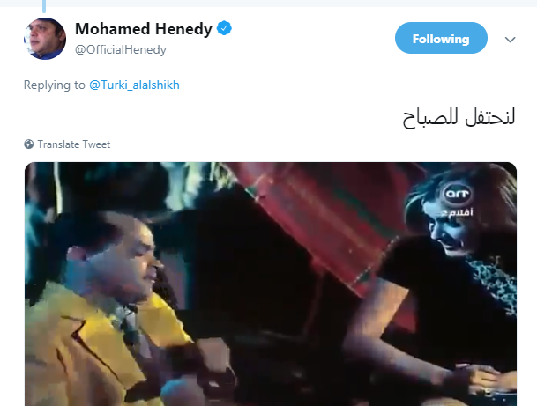
Task: Expand the tweet options chevron
Action: 510,40
